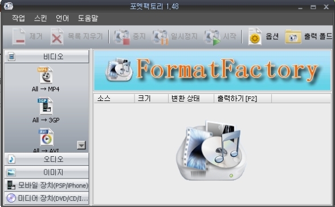The width and height of the screenshot is (335, 207).
Task: Expand 미디어 장치(DVD/CD/I...) category
Action: 47,198
